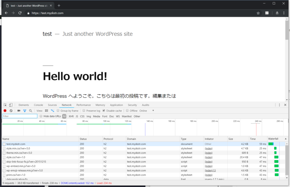Click the Hello world! post title

75,76
